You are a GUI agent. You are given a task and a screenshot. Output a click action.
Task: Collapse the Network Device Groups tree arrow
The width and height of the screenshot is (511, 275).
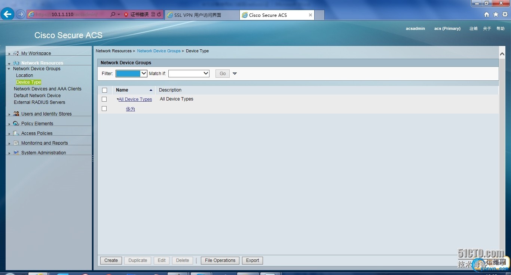click(x=9, y=69)
